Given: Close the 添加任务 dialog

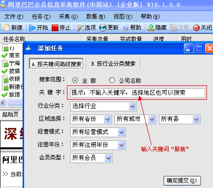Looking at the screenshot, I should tap(209, 49).
